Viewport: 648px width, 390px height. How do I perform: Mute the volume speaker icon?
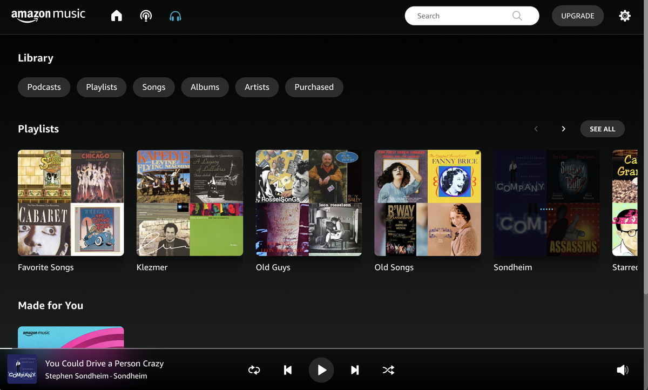click(623, 370)
